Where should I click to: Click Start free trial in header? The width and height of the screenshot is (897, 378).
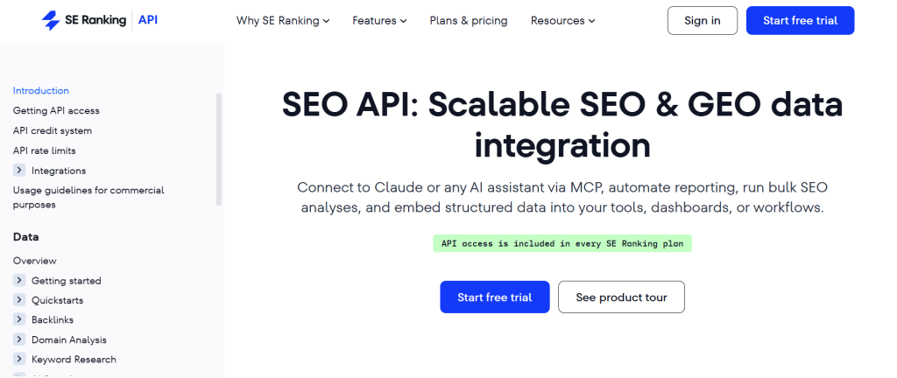point(801,20)
